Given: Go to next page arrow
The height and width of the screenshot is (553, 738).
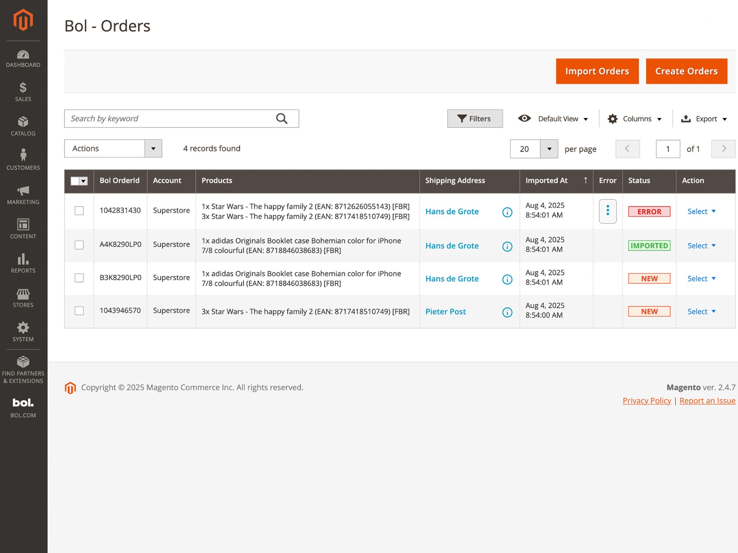Looking at the screenshot, I should [x=723, y=148].
